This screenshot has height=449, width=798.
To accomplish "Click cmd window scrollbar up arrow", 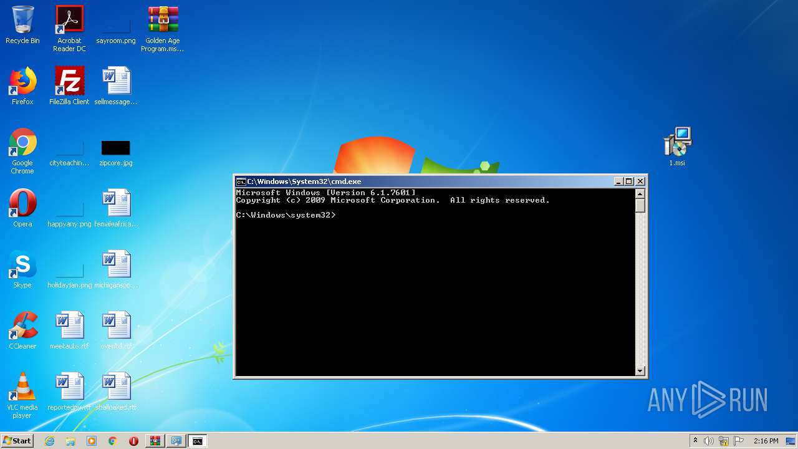I will [640, 193].
